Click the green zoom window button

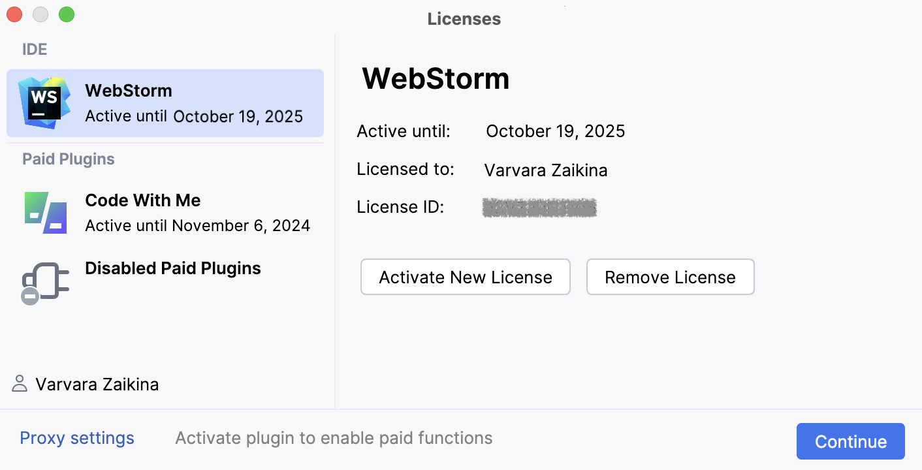click(x=67, y=14)
